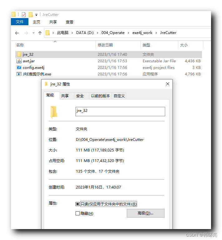Close the jre_32 属性 dialog
Screen dimensions: 222x240
click(168, 84)
